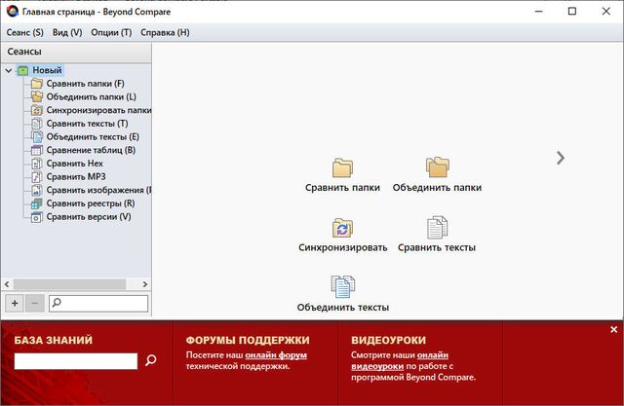This screenshot has height=406, width=624.
Task: Show the next page of session types
Action: click(561, 158)
